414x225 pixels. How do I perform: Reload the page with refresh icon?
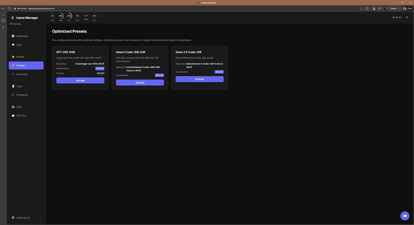pyautogui.click(x=9, y=9)
